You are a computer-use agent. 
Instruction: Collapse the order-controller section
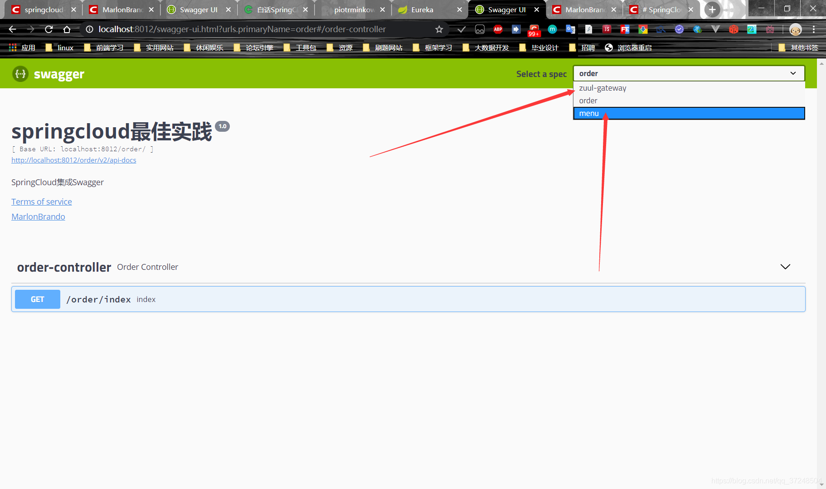pyautogui.click(x=785, y=267)
